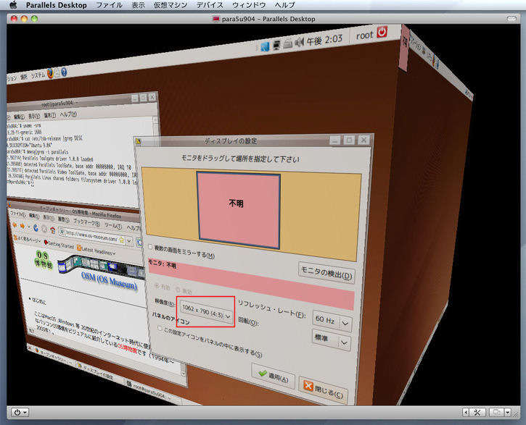
Task: Open Latest Headlines bookmark dropdown
Action: (96, 250)
